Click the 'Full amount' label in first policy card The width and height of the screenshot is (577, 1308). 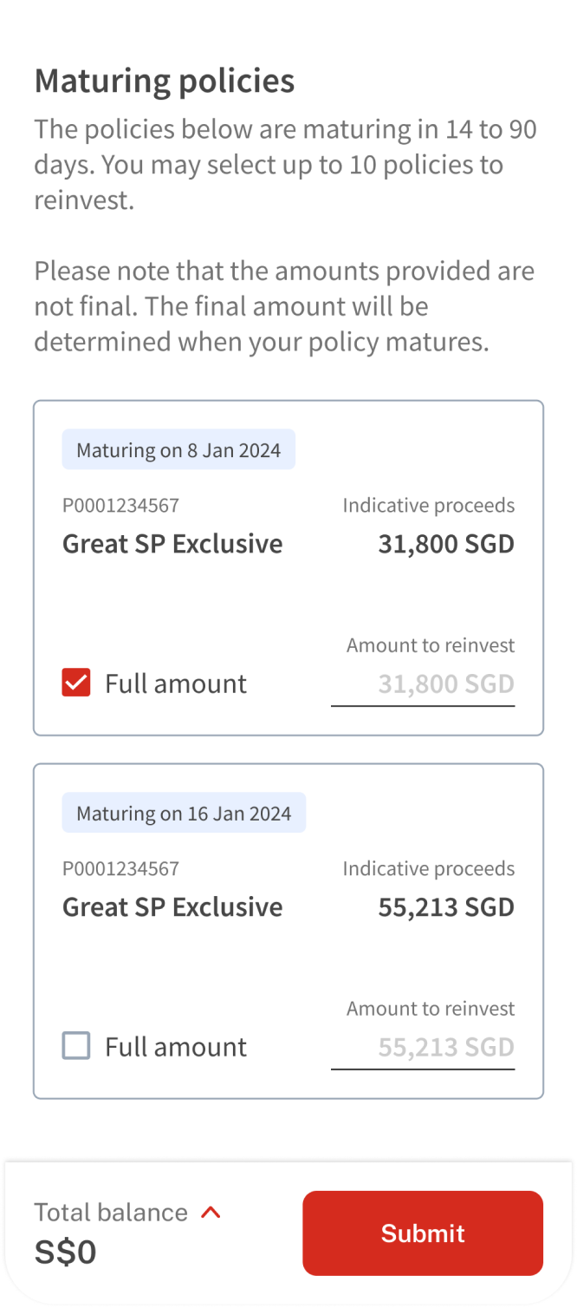click(x=176, y=683)
